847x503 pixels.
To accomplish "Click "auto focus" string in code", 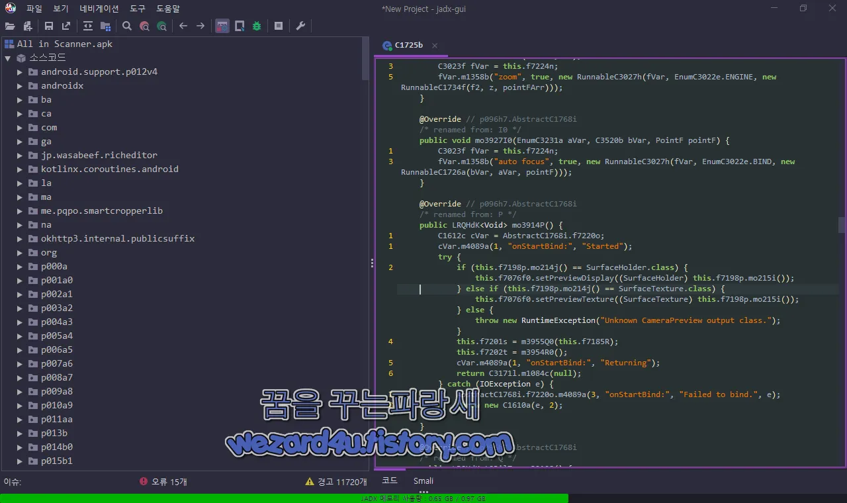I will [x=522, y=161].
